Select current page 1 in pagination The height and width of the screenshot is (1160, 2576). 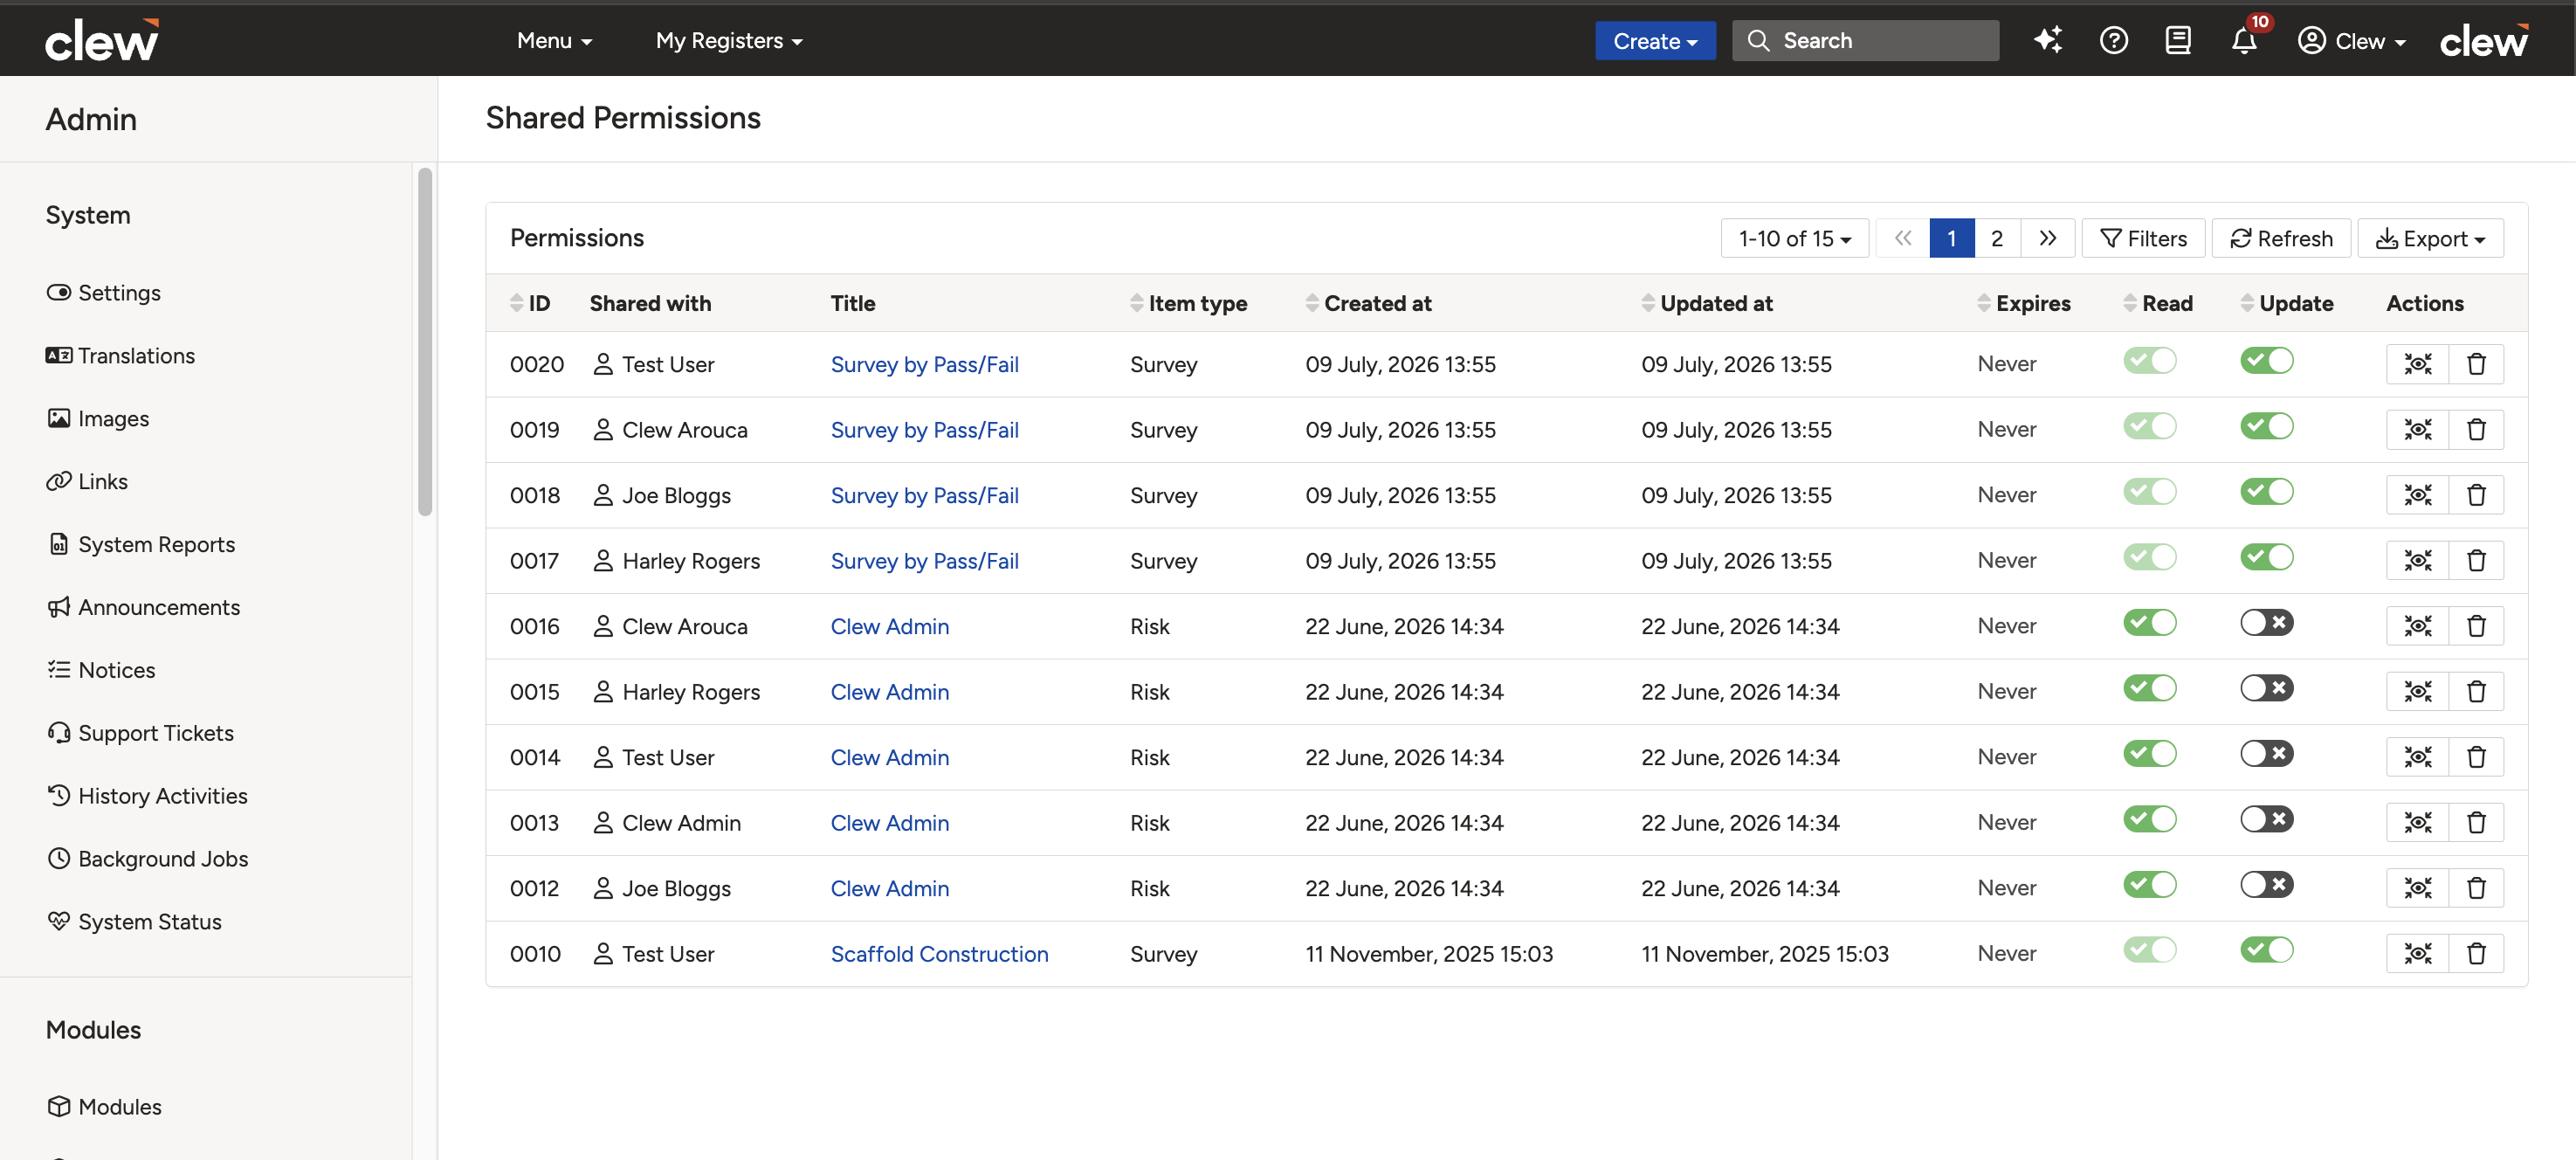(1951, 238)
